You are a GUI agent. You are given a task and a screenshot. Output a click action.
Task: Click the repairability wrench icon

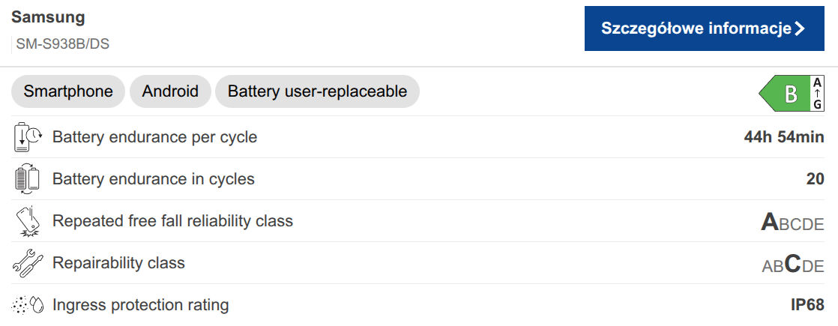click(27, 263)
